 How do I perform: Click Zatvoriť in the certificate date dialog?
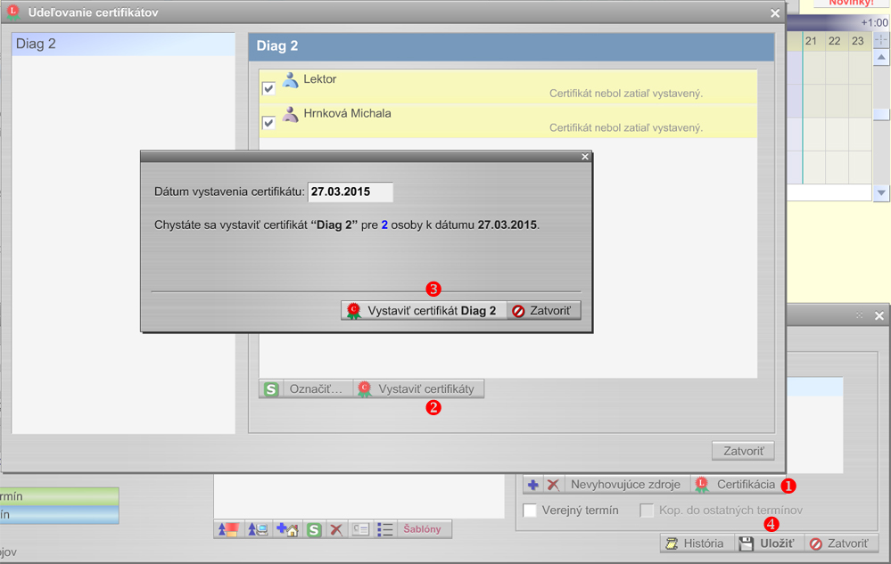coord(545,311)
